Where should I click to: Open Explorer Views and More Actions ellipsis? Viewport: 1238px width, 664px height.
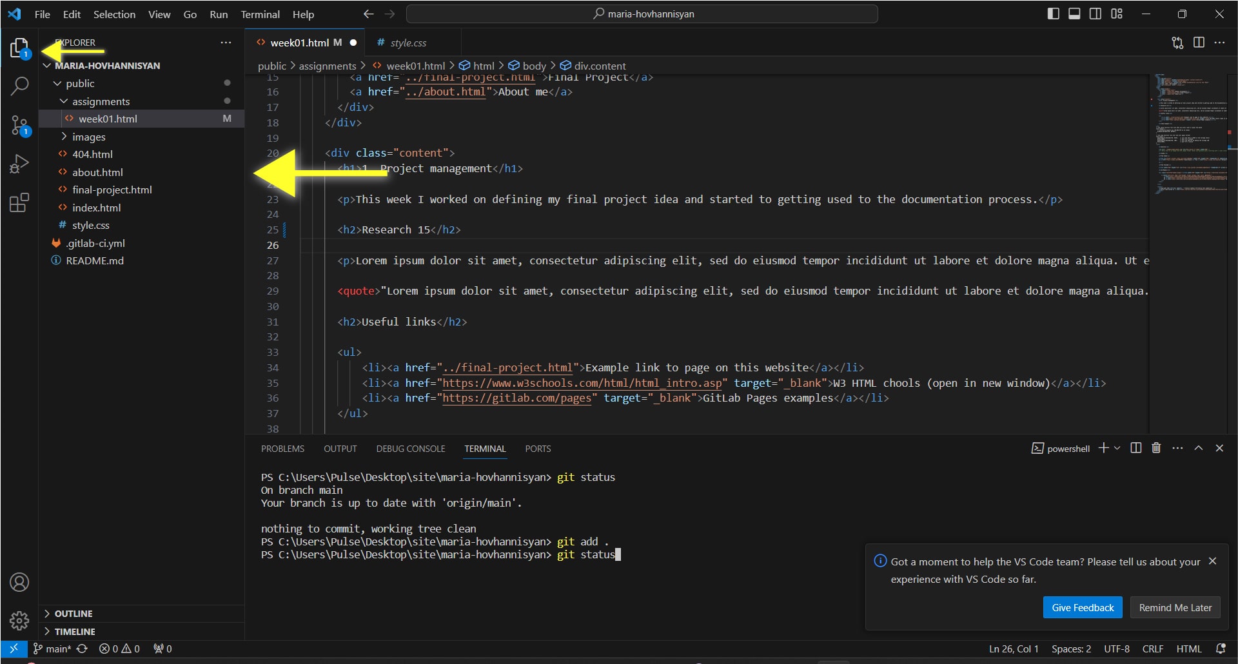click(x=226, y=43)
